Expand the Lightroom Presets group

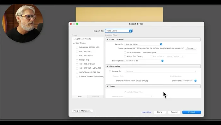point(74,39)
